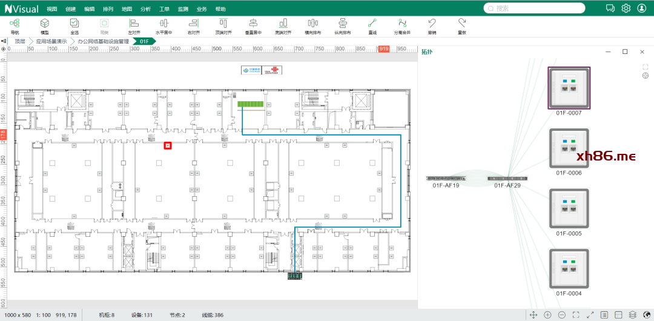Select the 01F-0007 outlet node

pyautogui.click(x=569, y=88)
